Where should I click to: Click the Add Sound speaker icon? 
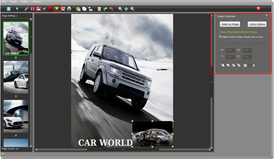pyautogui.click(x=44, y=9)
